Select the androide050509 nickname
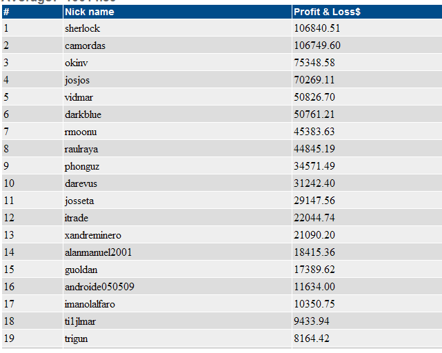This screenshot has width=442, height=353. (x=98, y=287)
